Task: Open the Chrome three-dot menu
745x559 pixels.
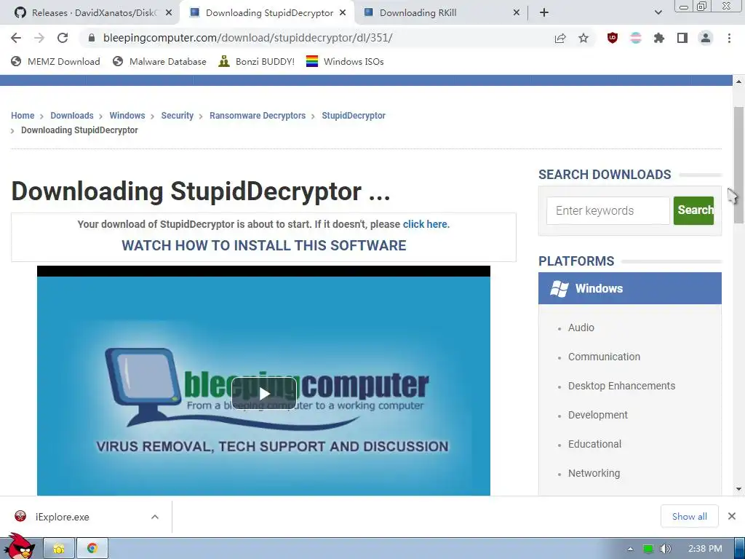Action: tap(729, 38)
